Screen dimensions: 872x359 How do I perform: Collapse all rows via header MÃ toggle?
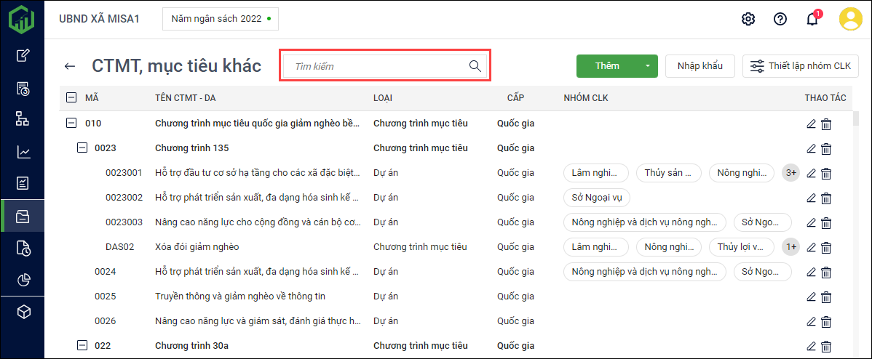[x=71, y=97]
